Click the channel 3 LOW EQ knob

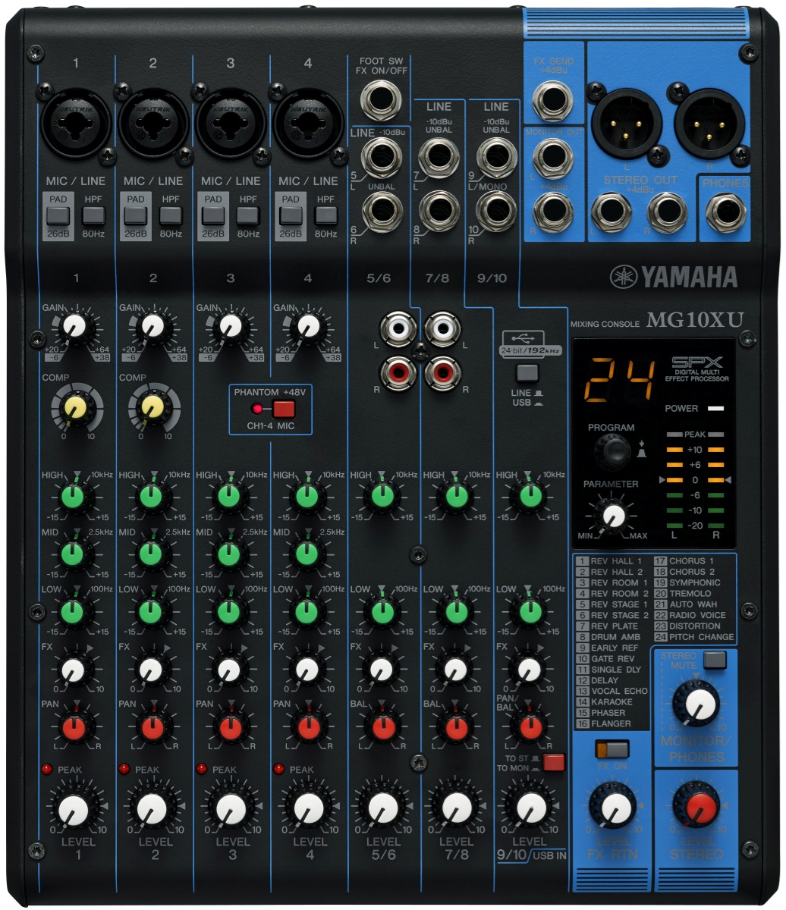pos(228,611)
